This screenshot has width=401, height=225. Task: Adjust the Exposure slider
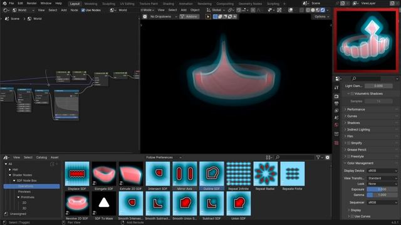(x=382, y=189)
